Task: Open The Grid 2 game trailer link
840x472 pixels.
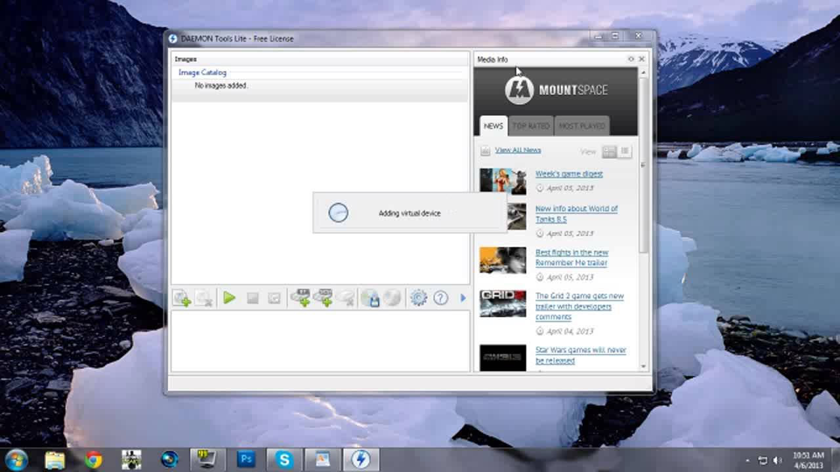Action: click(579, 306)
